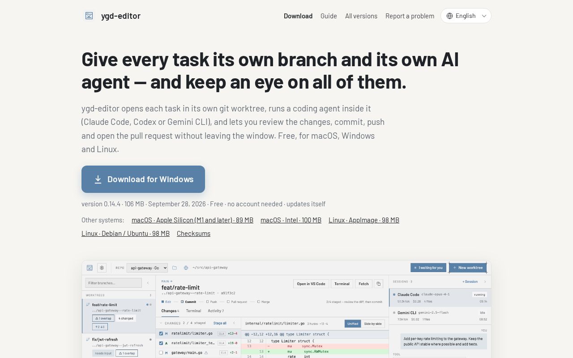Select the Push step in the workflow

tap(212, 302)
